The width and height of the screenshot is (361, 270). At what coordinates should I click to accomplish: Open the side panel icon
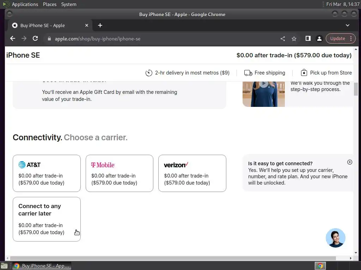click(308, 39)
